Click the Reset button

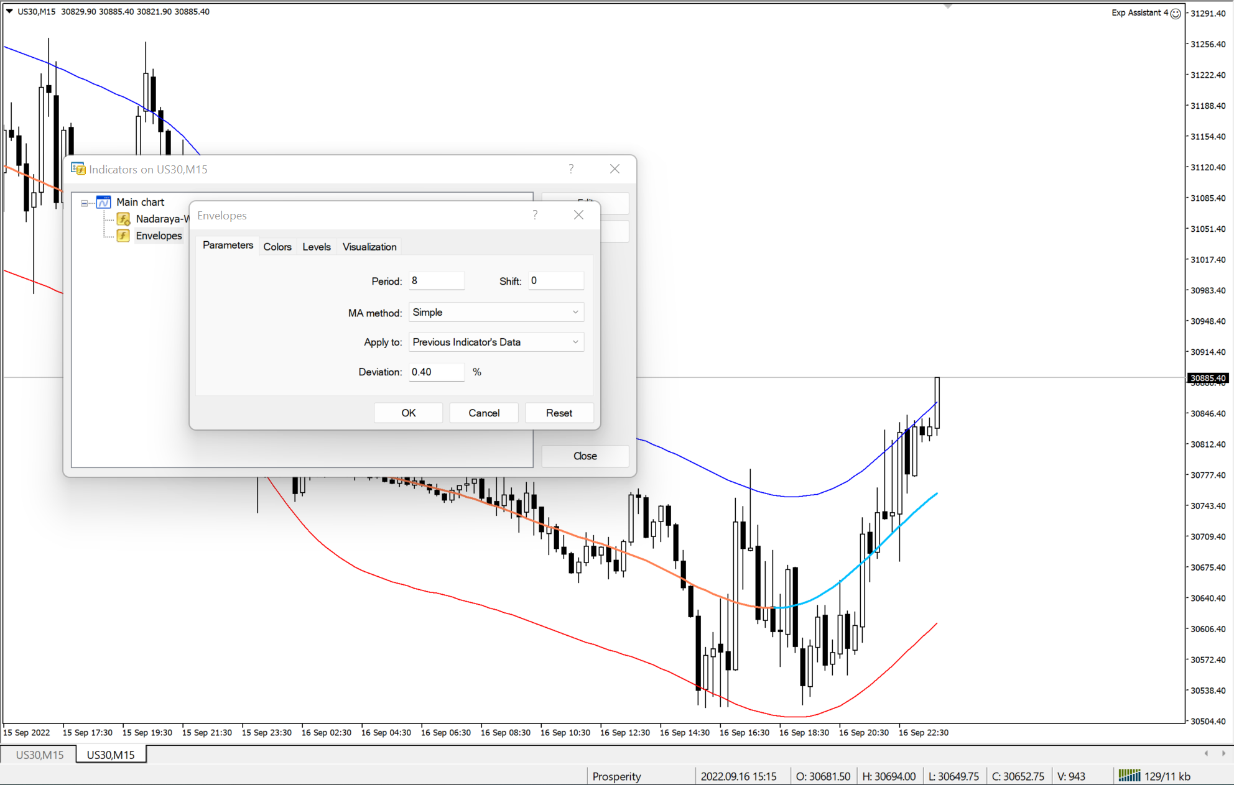[x=559, y=413]
